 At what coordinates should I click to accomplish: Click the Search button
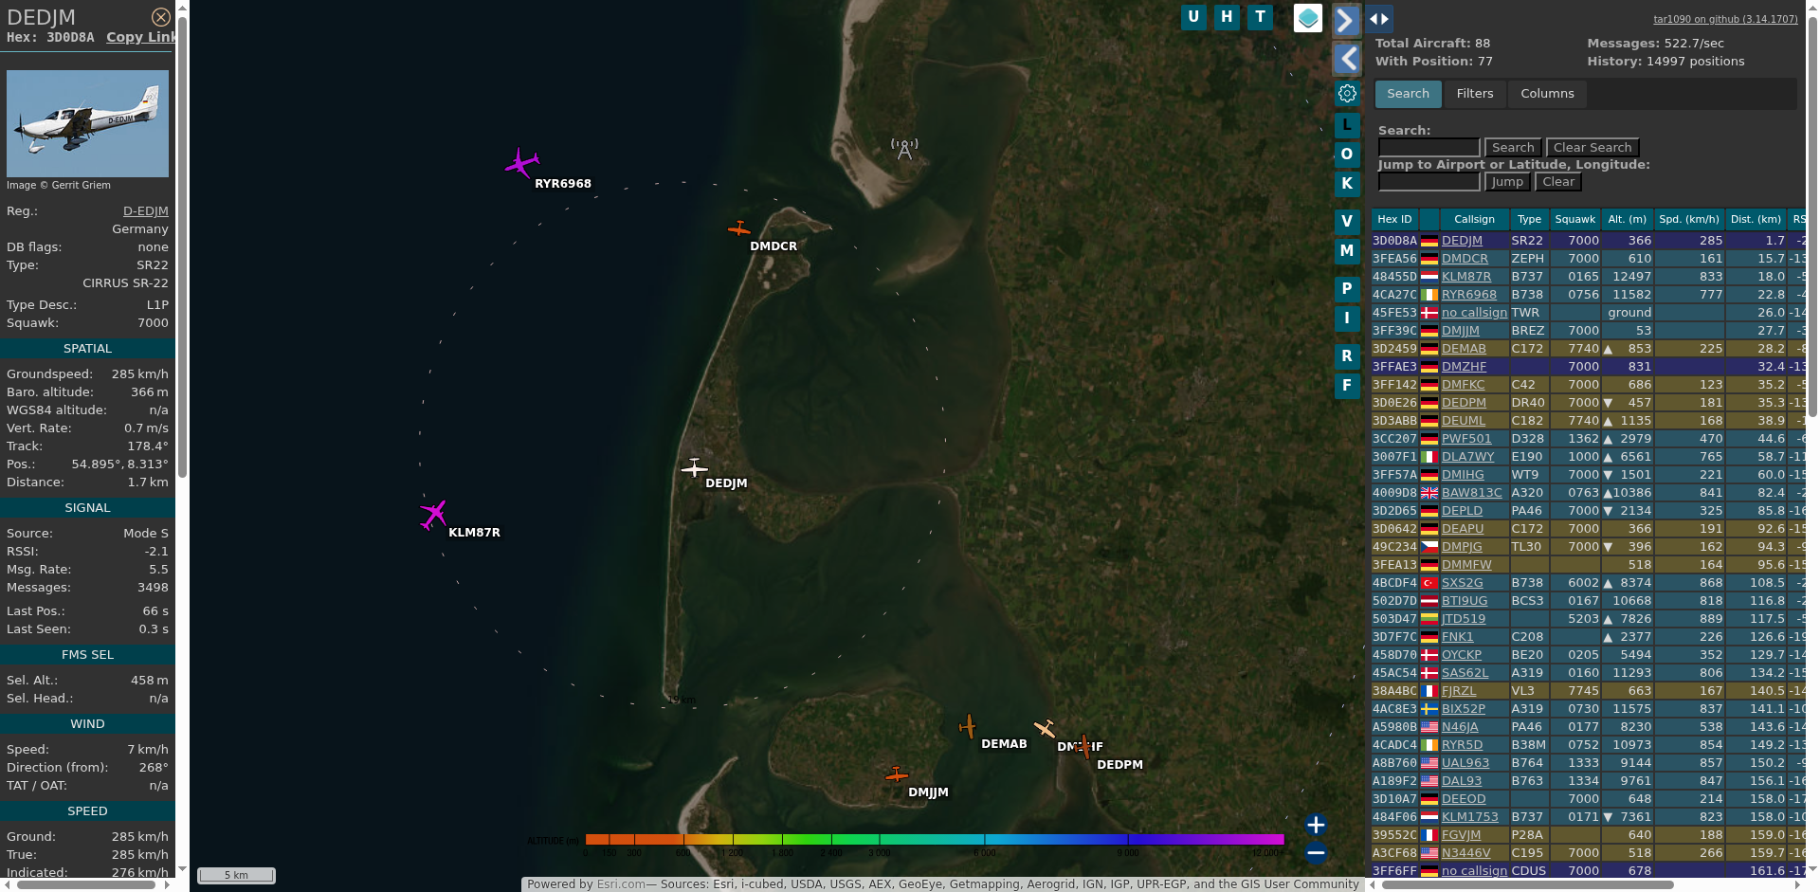tap(1513, 148)
